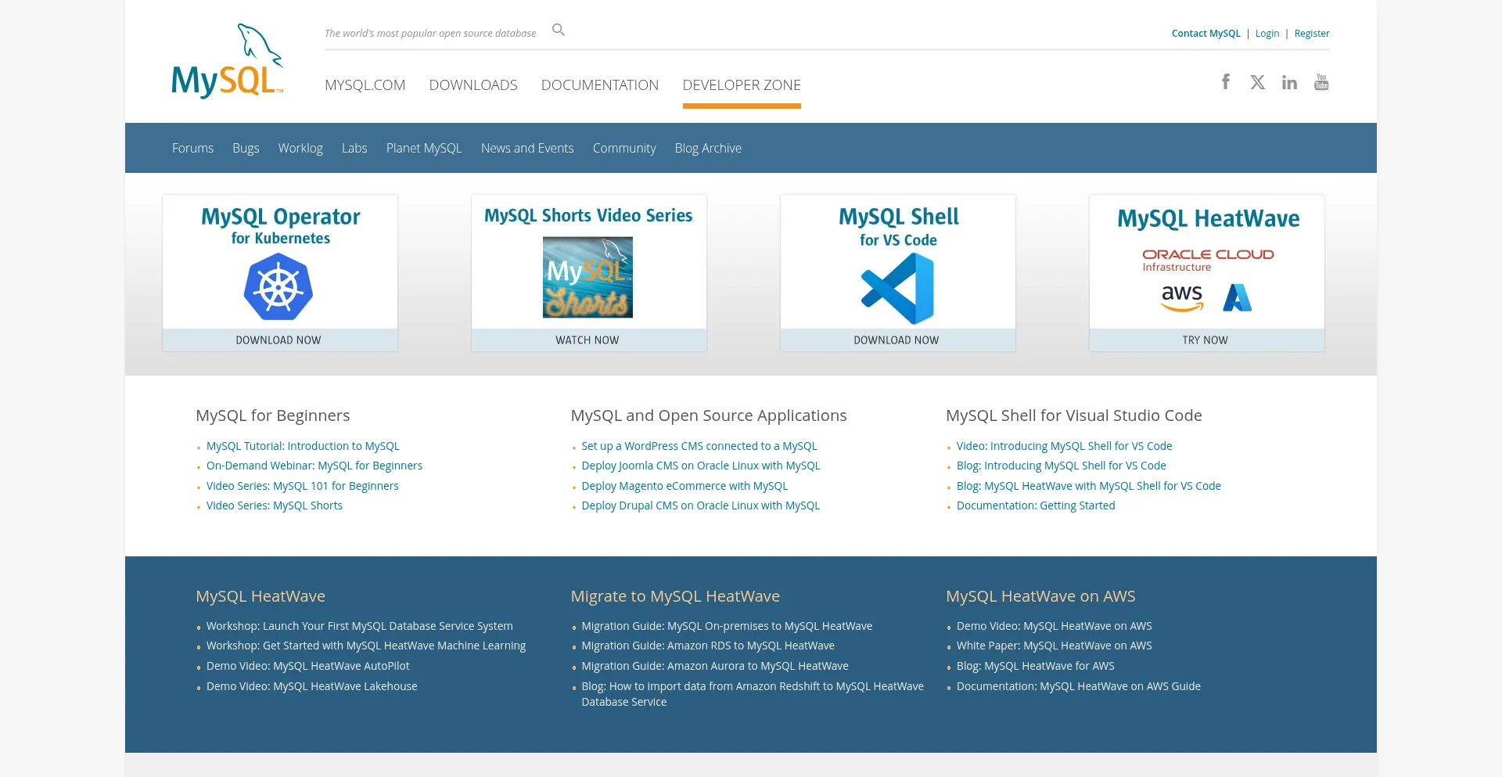Open the Register link
This screenshot has height=777, width=1502.
pyautogui.click(x=1311, y=34)
